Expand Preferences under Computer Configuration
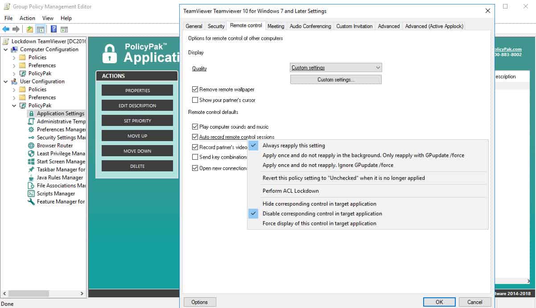536x308 pixels. click(x=14, y=65)
